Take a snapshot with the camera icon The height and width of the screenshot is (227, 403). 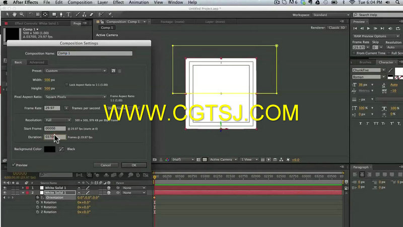click(155, 159)
